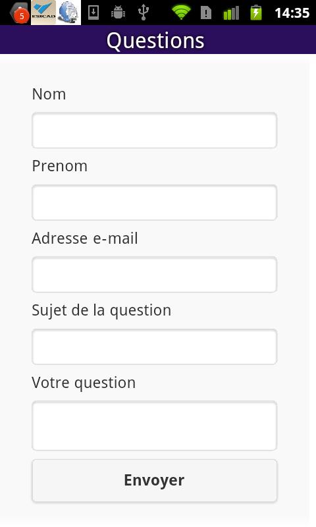Tap the USB connection icon
This screenshot has height=527, width=316.
144,13
